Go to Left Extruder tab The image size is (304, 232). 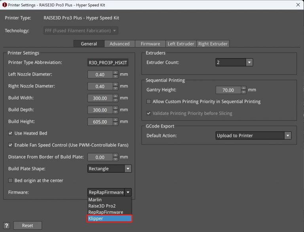pyautogui.click(x=181, y=44)
